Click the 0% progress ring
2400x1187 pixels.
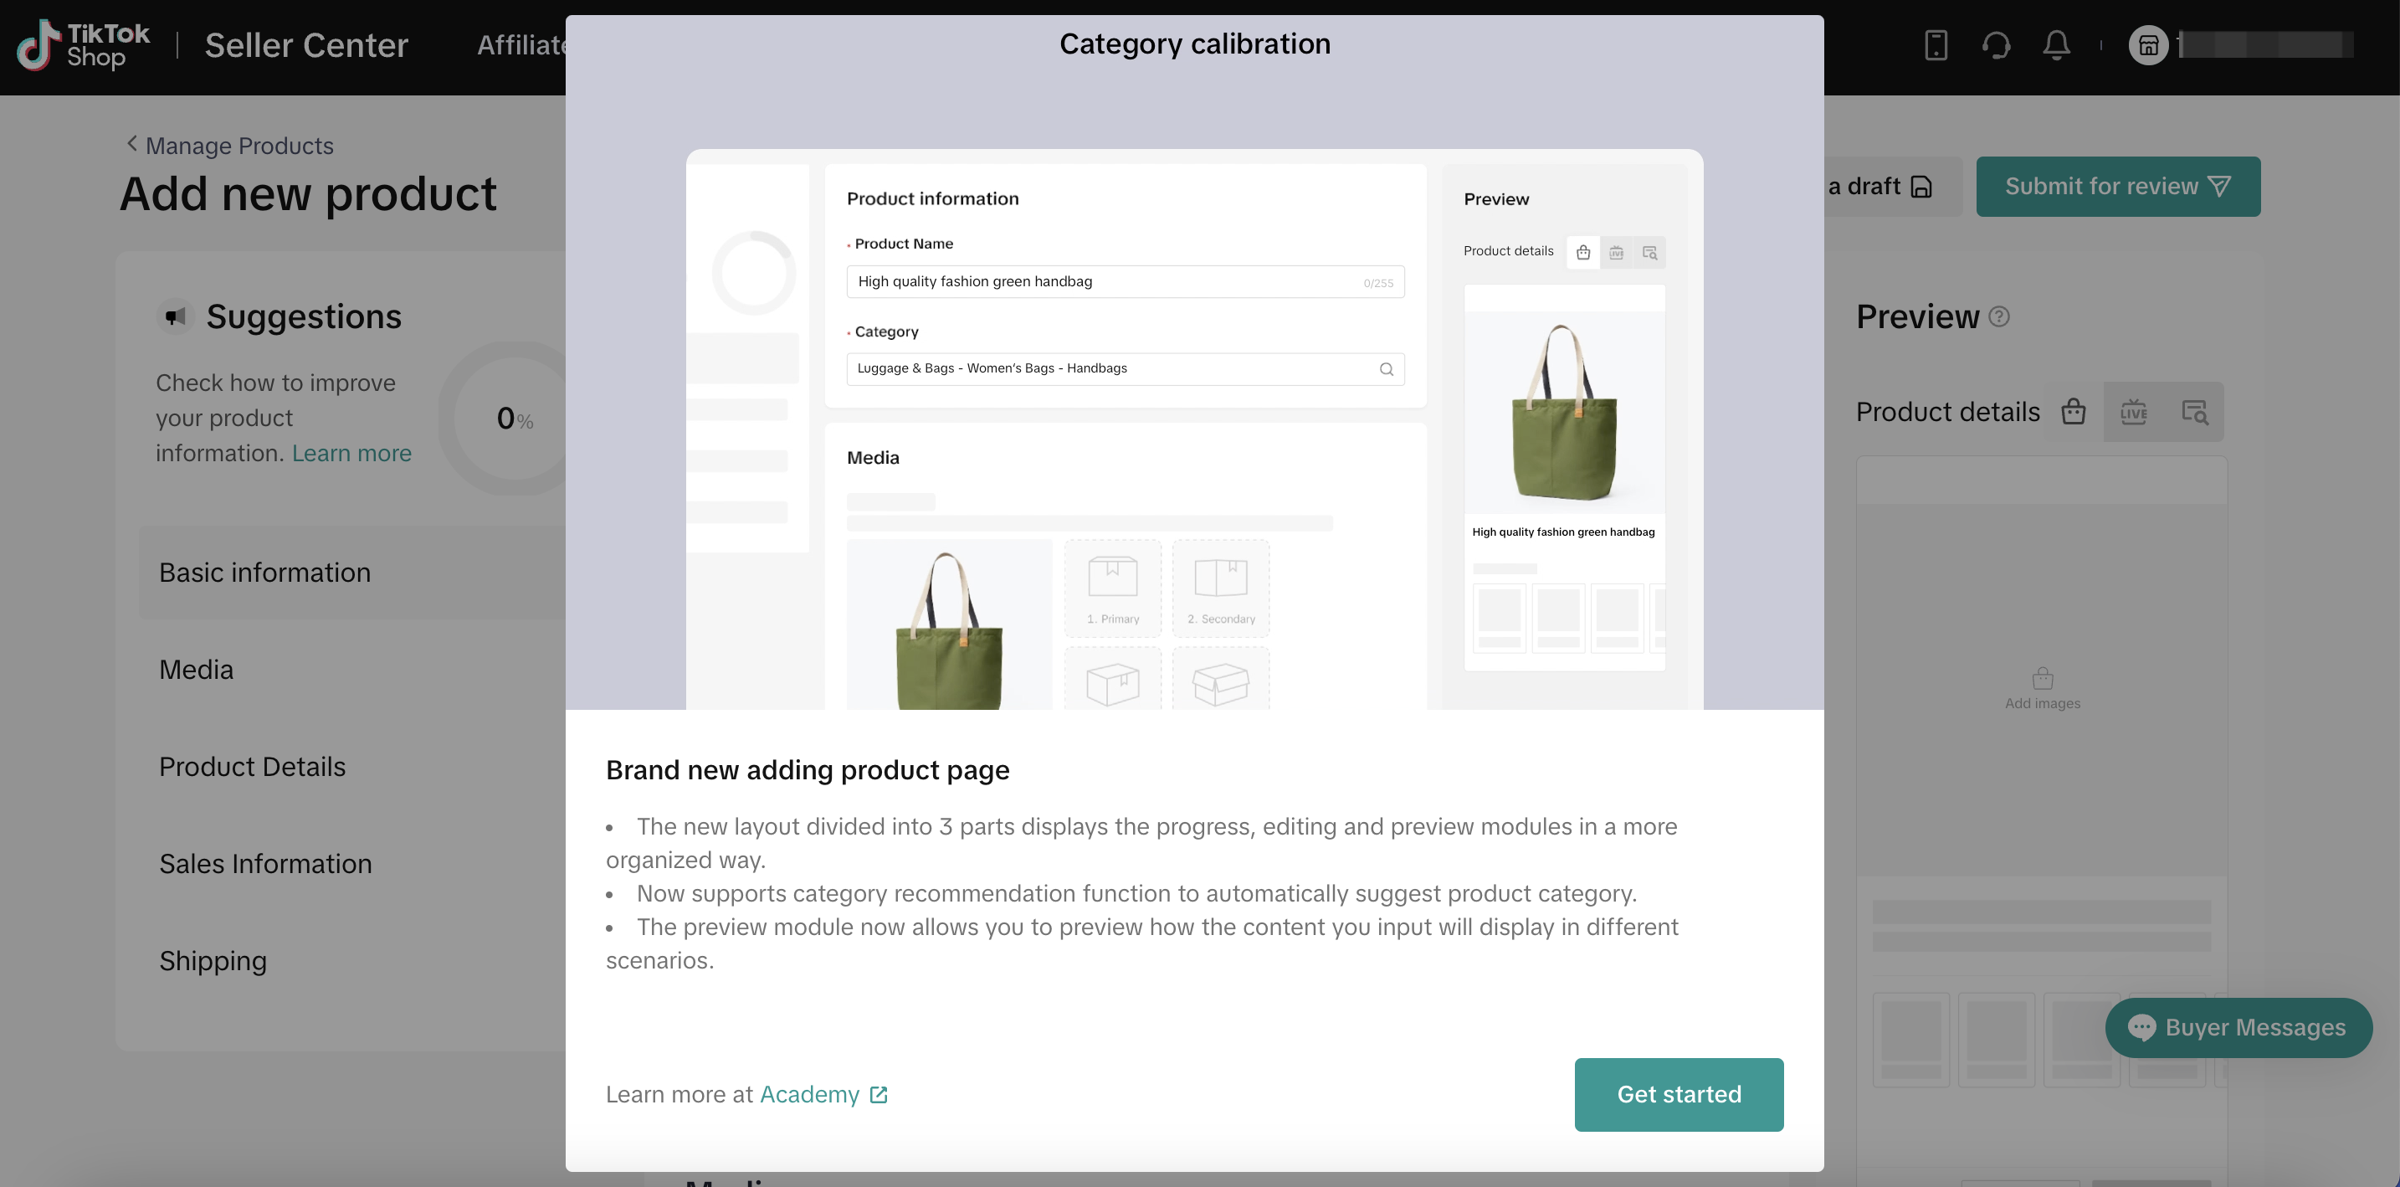pyautogui.click(x=515, y=419)
